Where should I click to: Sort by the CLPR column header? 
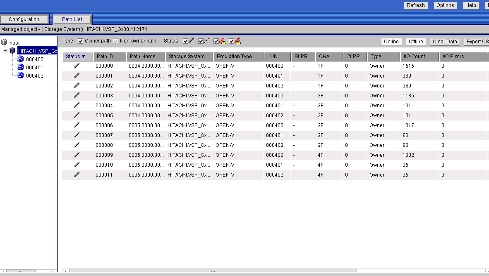(x=355, y=57)
